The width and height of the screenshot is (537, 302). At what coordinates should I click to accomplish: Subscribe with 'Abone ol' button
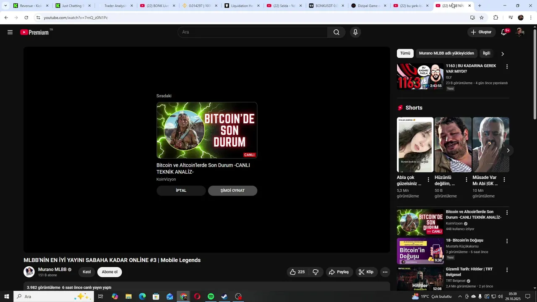point(109,272)
